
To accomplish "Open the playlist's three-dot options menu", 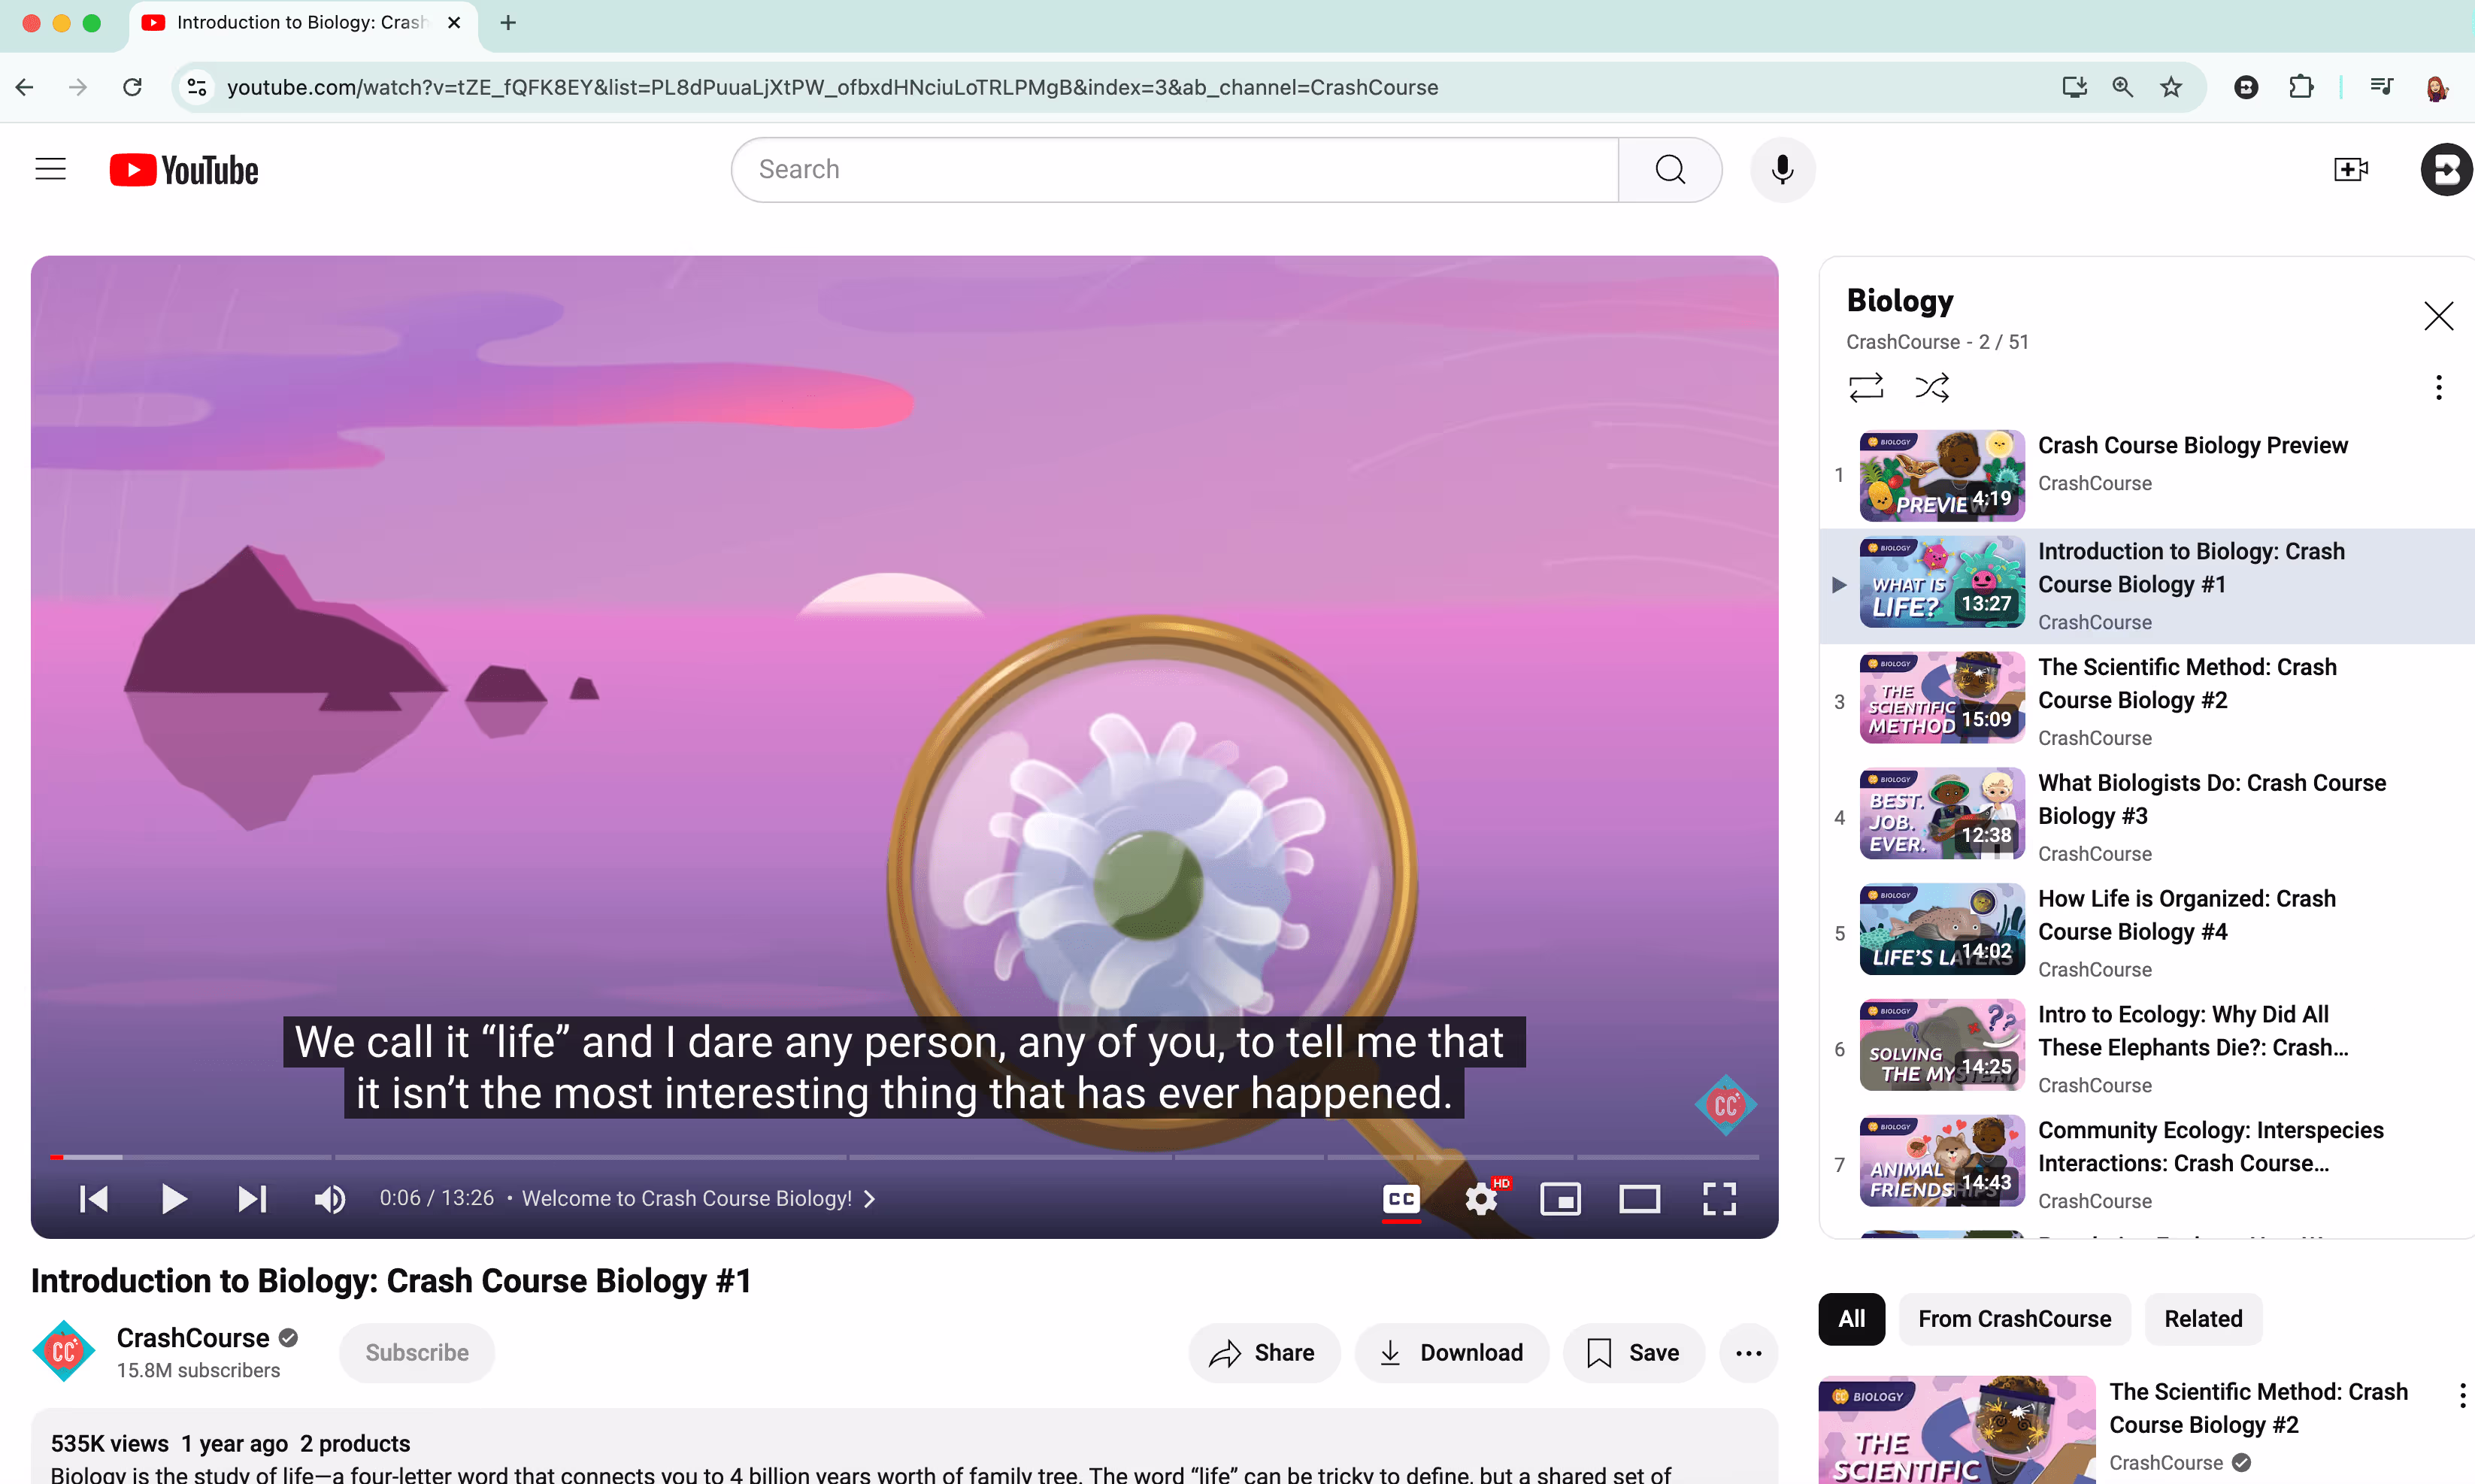I will [x=2438, y=387].
